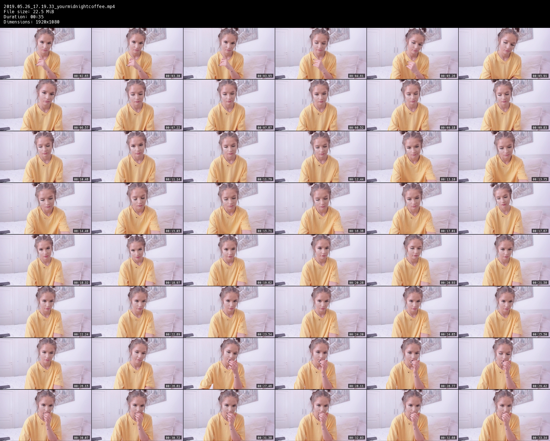Open thumbnail at timestamp 00:02.65
This screenshot has width=550, height=441.
tap(45, 54)
